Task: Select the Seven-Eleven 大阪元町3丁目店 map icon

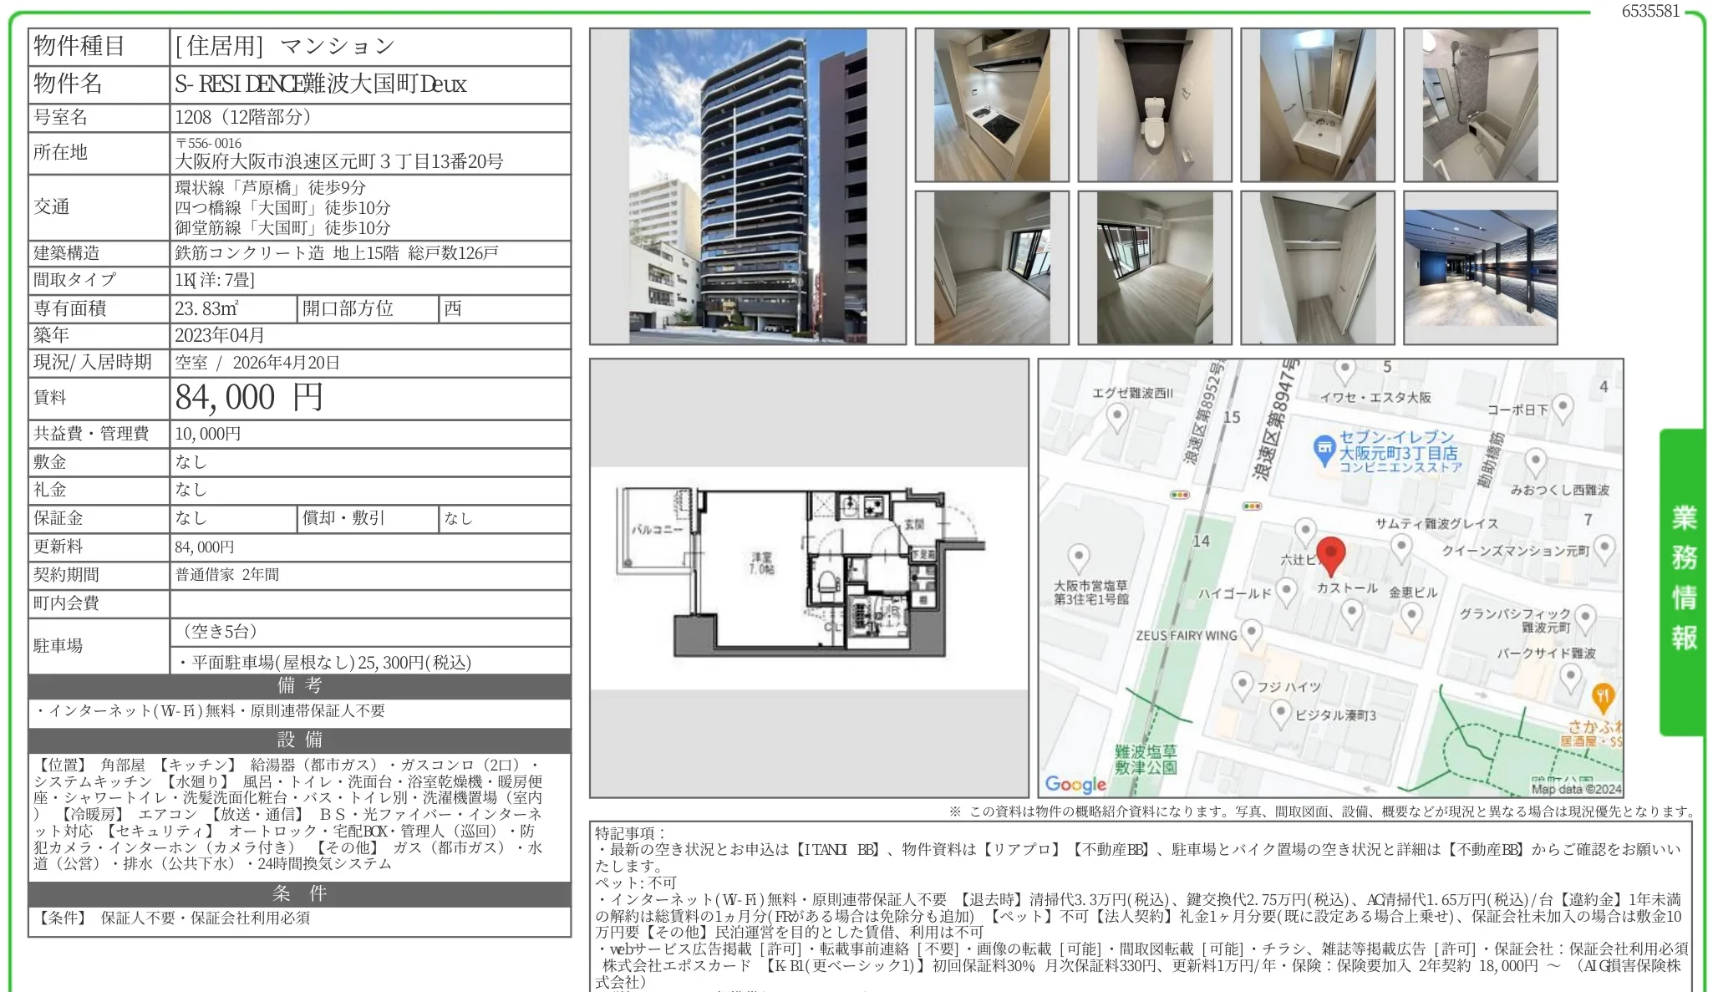Action: tap(1324, 448)
